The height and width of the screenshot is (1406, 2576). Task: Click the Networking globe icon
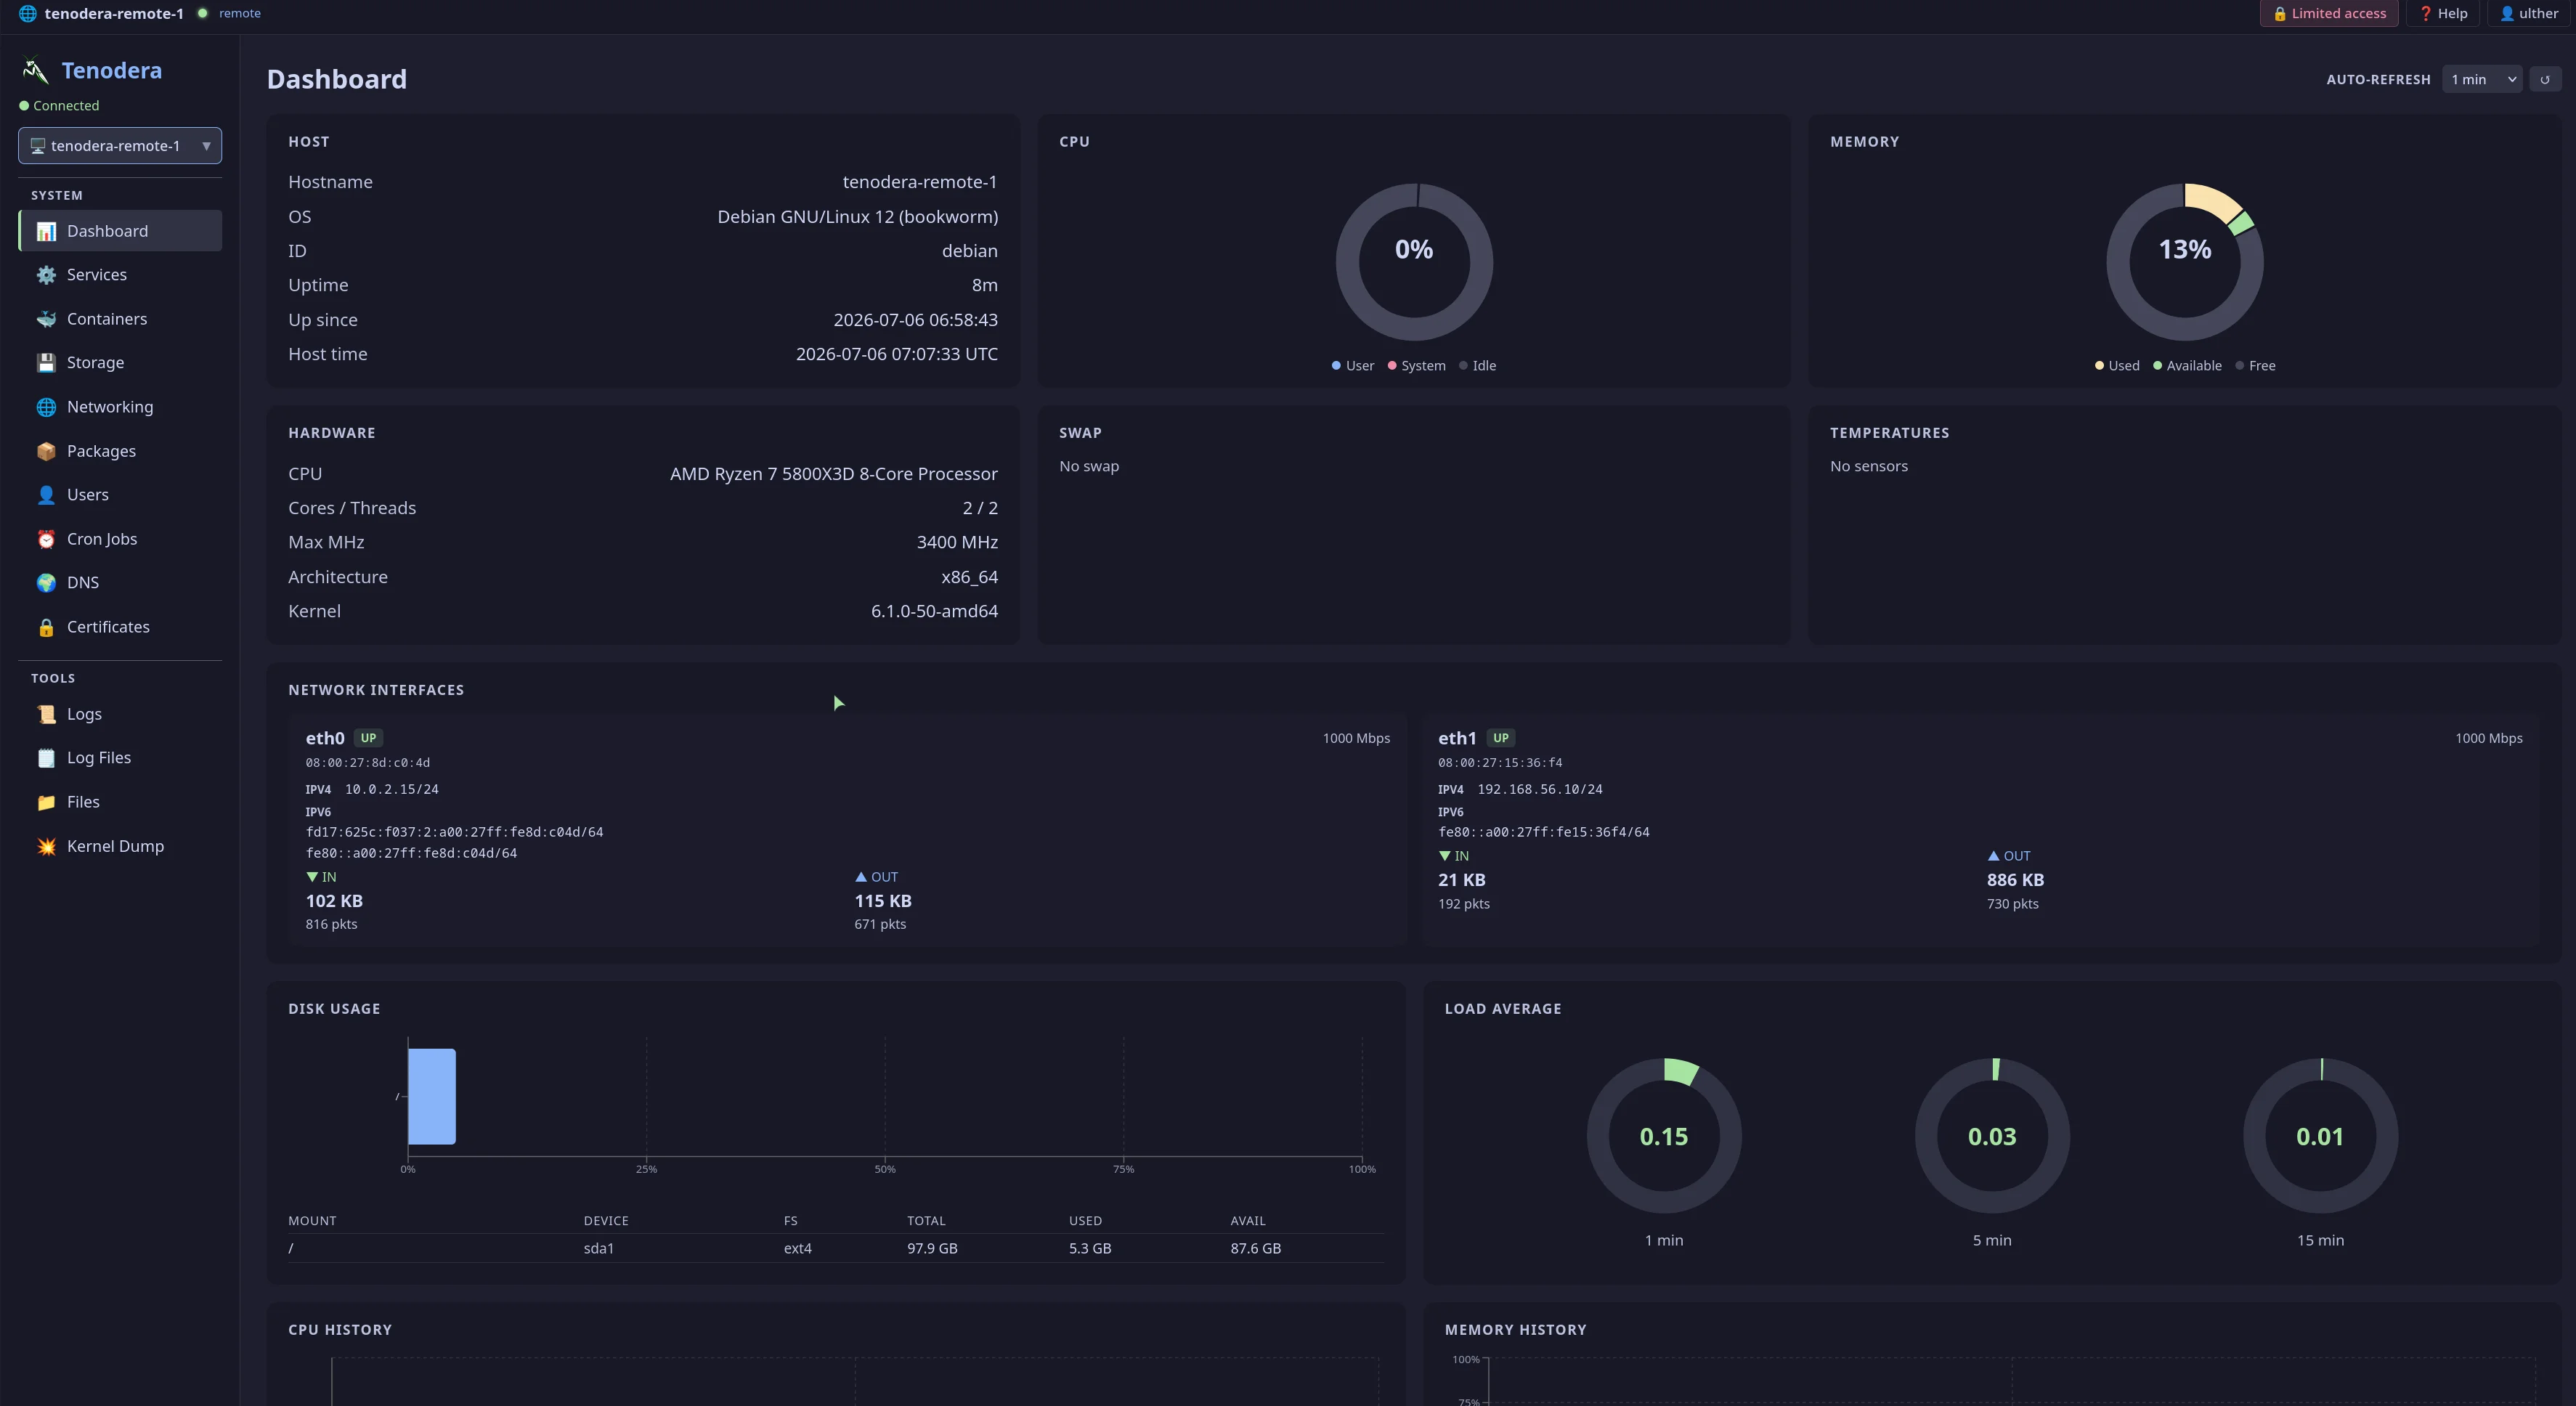pos(46,407)
